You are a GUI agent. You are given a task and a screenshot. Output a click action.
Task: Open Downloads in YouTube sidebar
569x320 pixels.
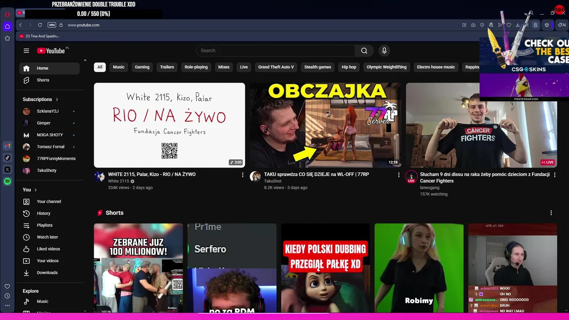point(49,273)
